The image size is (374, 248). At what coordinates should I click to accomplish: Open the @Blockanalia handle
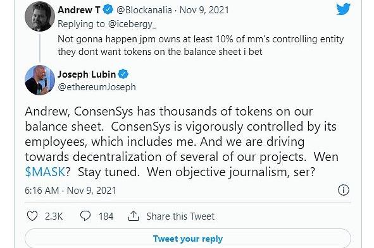(x=144, y=10)
